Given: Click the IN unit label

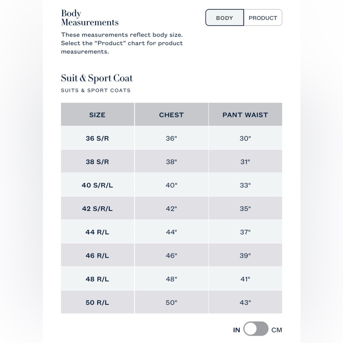Looking at the screenshot, I should click(x=236, y=330).
